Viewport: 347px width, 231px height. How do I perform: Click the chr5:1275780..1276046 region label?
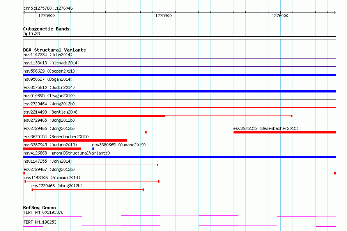pos(48,8)
